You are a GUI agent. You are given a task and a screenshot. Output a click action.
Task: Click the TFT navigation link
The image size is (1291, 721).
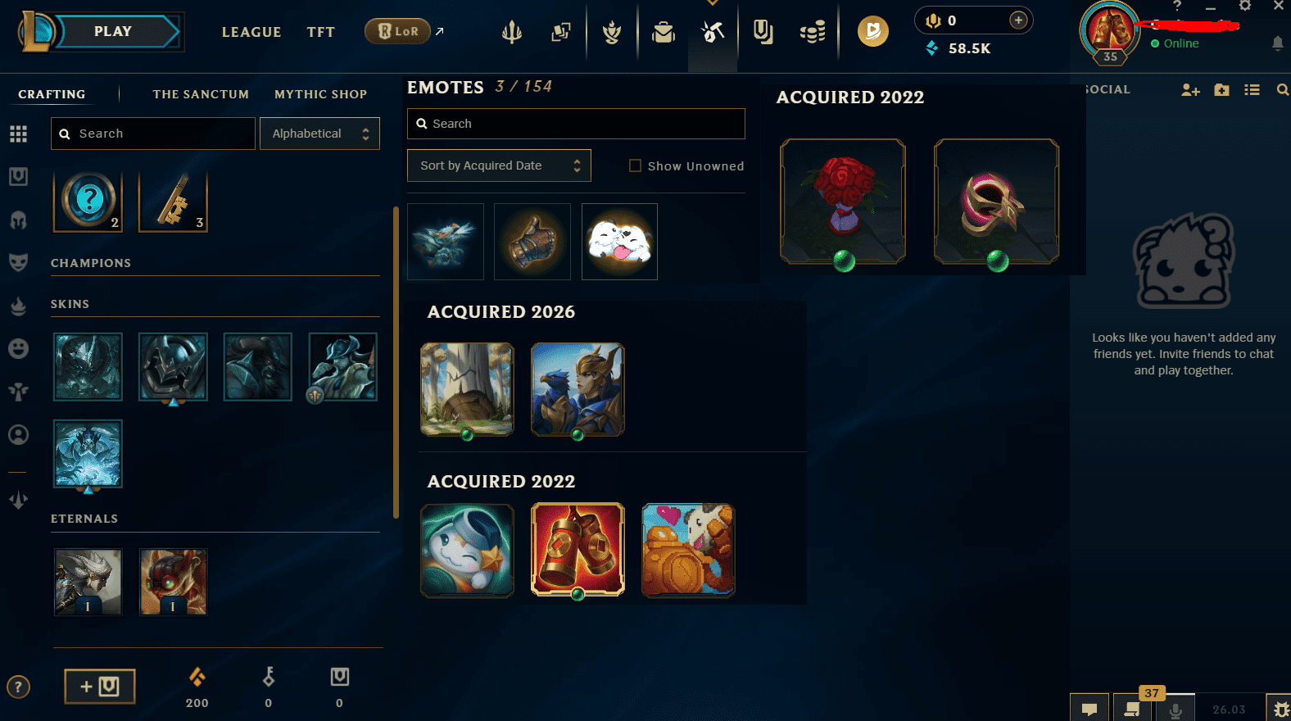tap(321, 32)
